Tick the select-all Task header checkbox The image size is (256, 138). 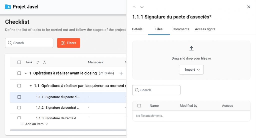[19, 62]
